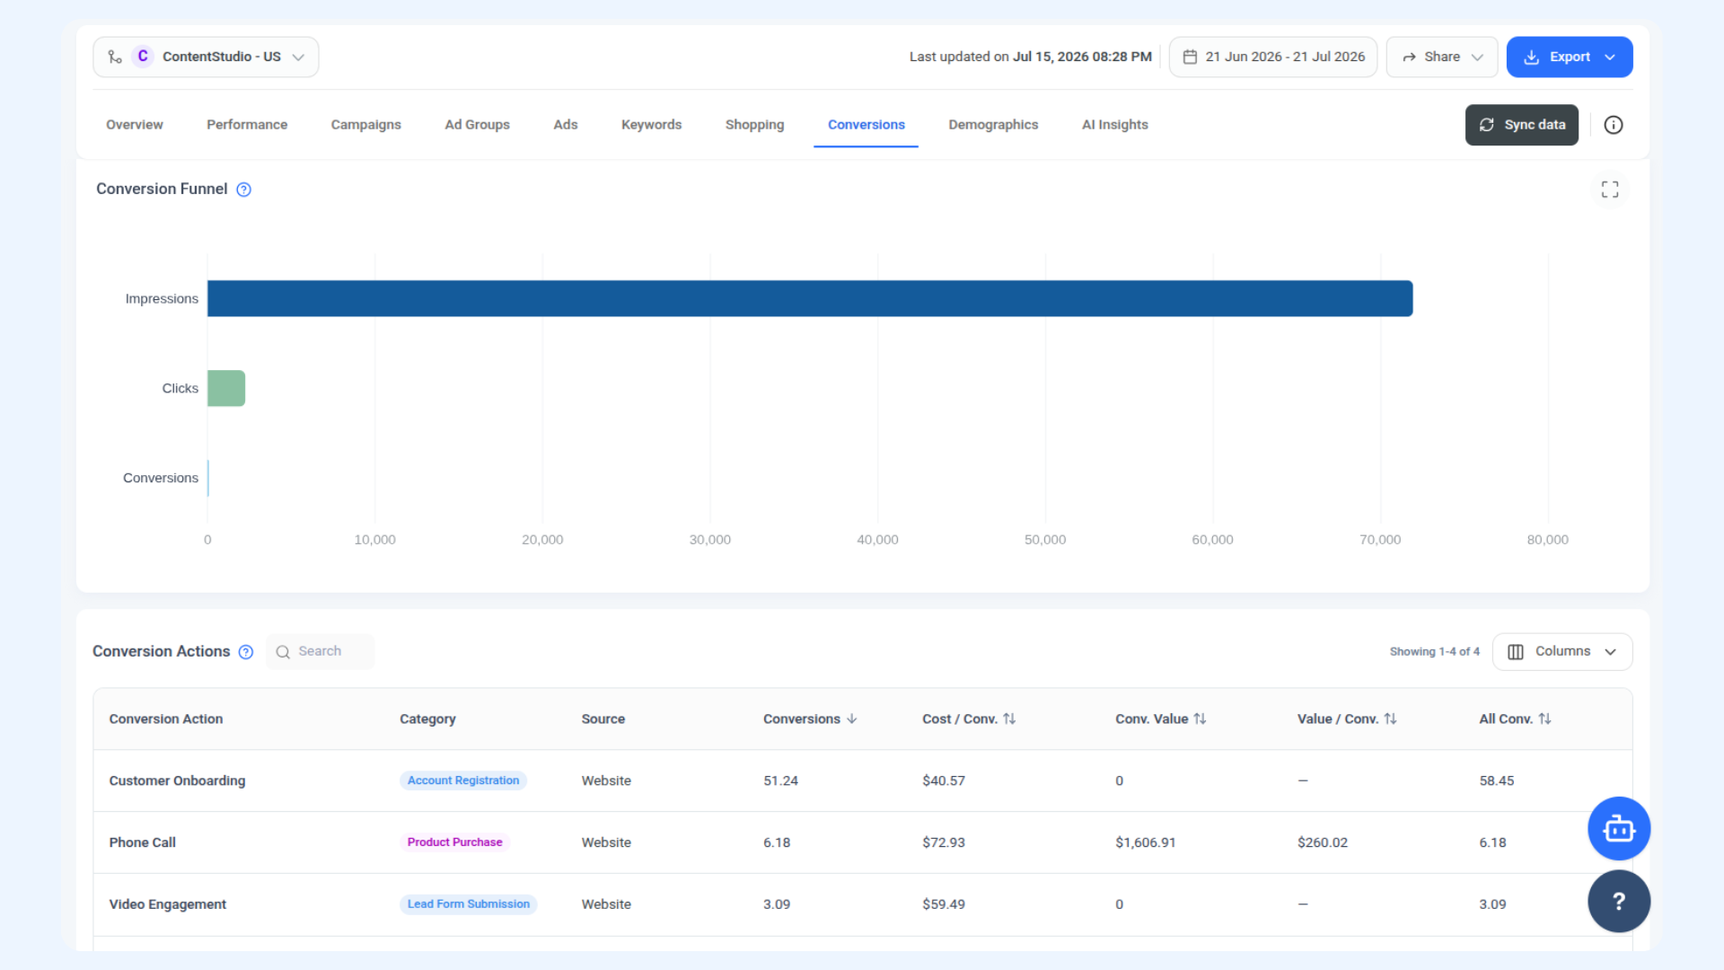Screen dimensions: 1724x970
Task: Switch to the Shopping tab
Action: [x=755, y=125]
